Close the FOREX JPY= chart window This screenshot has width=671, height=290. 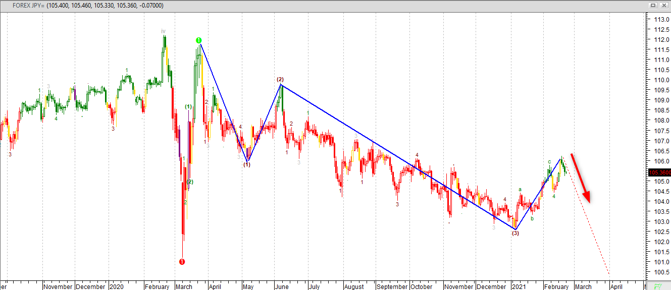pos(663,5)
